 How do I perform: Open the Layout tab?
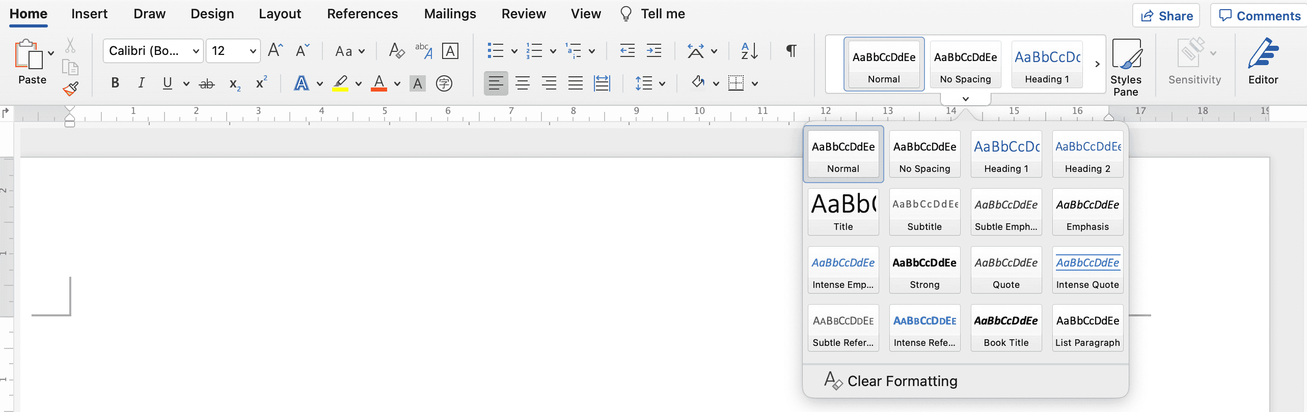280,14
